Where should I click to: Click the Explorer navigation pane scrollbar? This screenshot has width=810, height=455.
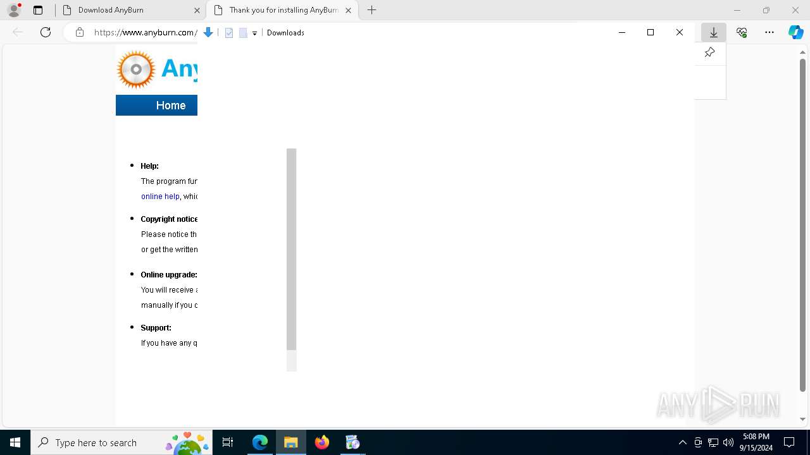[x=291, y=249]
